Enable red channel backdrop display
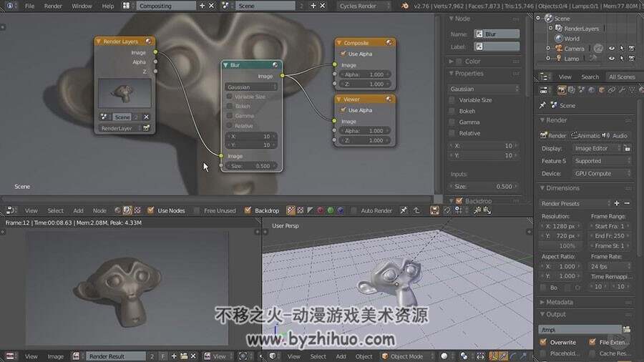This screenshot has width=644, height=362. [321, 210]
